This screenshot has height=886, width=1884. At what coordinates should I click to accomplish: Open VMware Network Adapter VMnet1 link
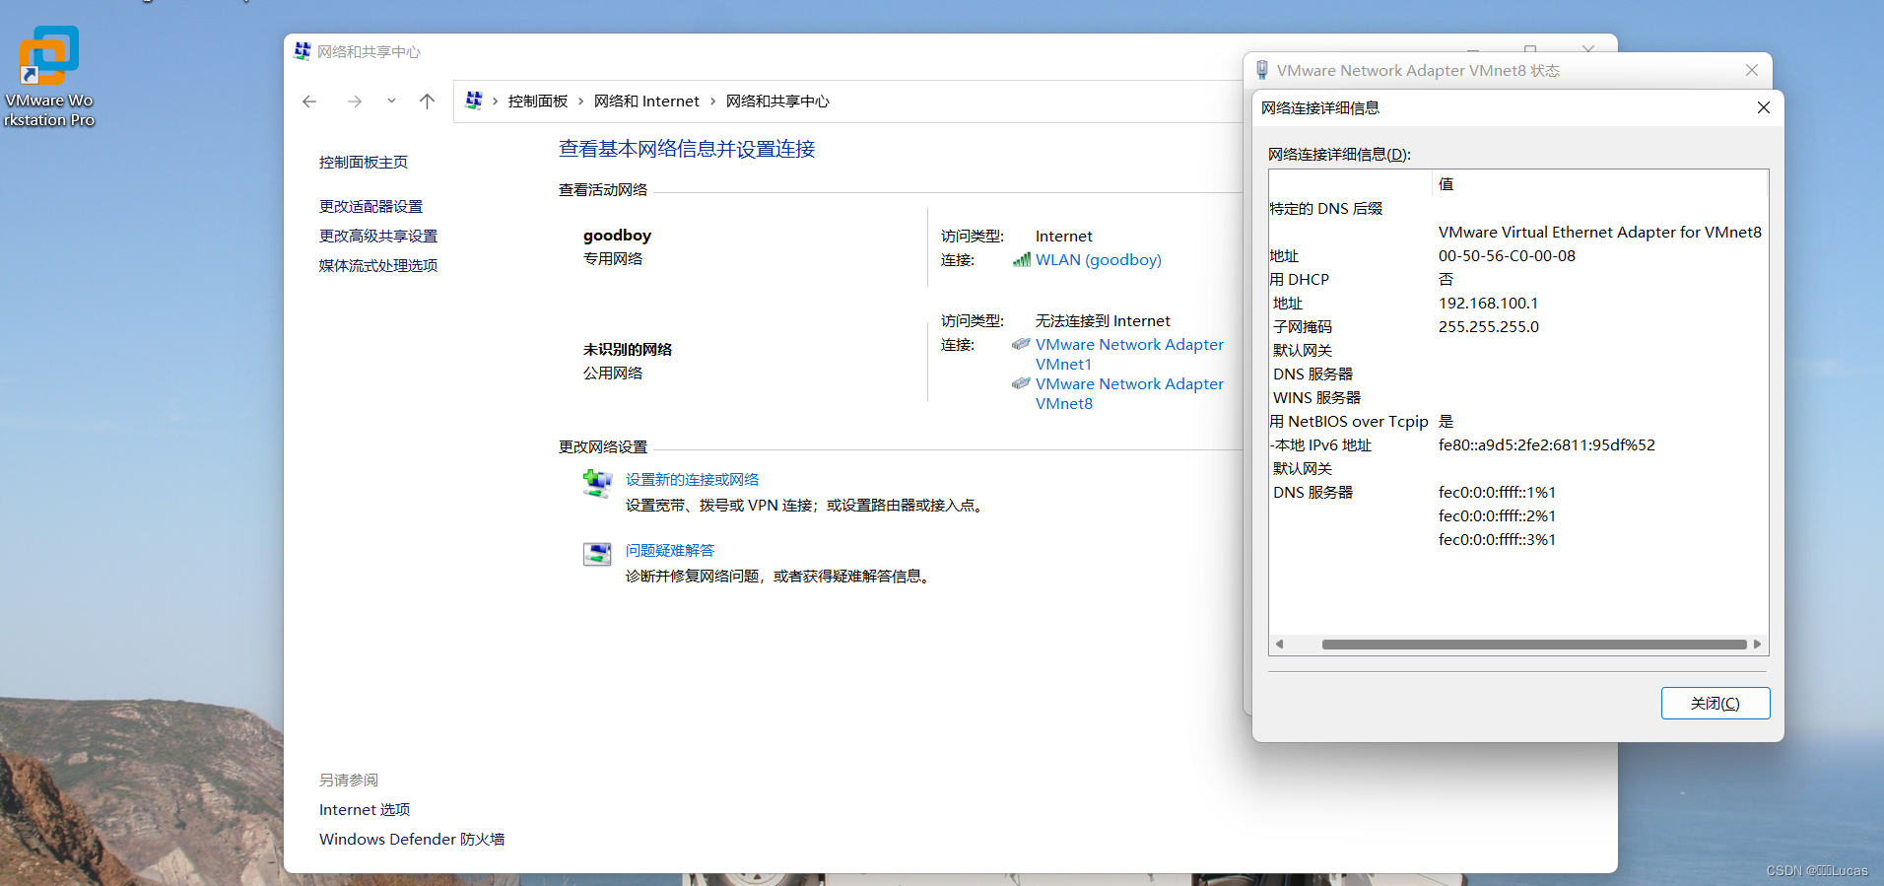1129,355
